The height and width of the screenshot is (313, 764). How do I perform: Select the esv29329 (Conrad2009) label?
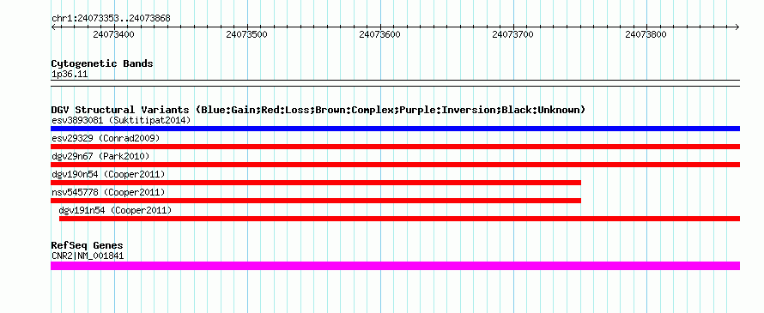click(106, 138)
